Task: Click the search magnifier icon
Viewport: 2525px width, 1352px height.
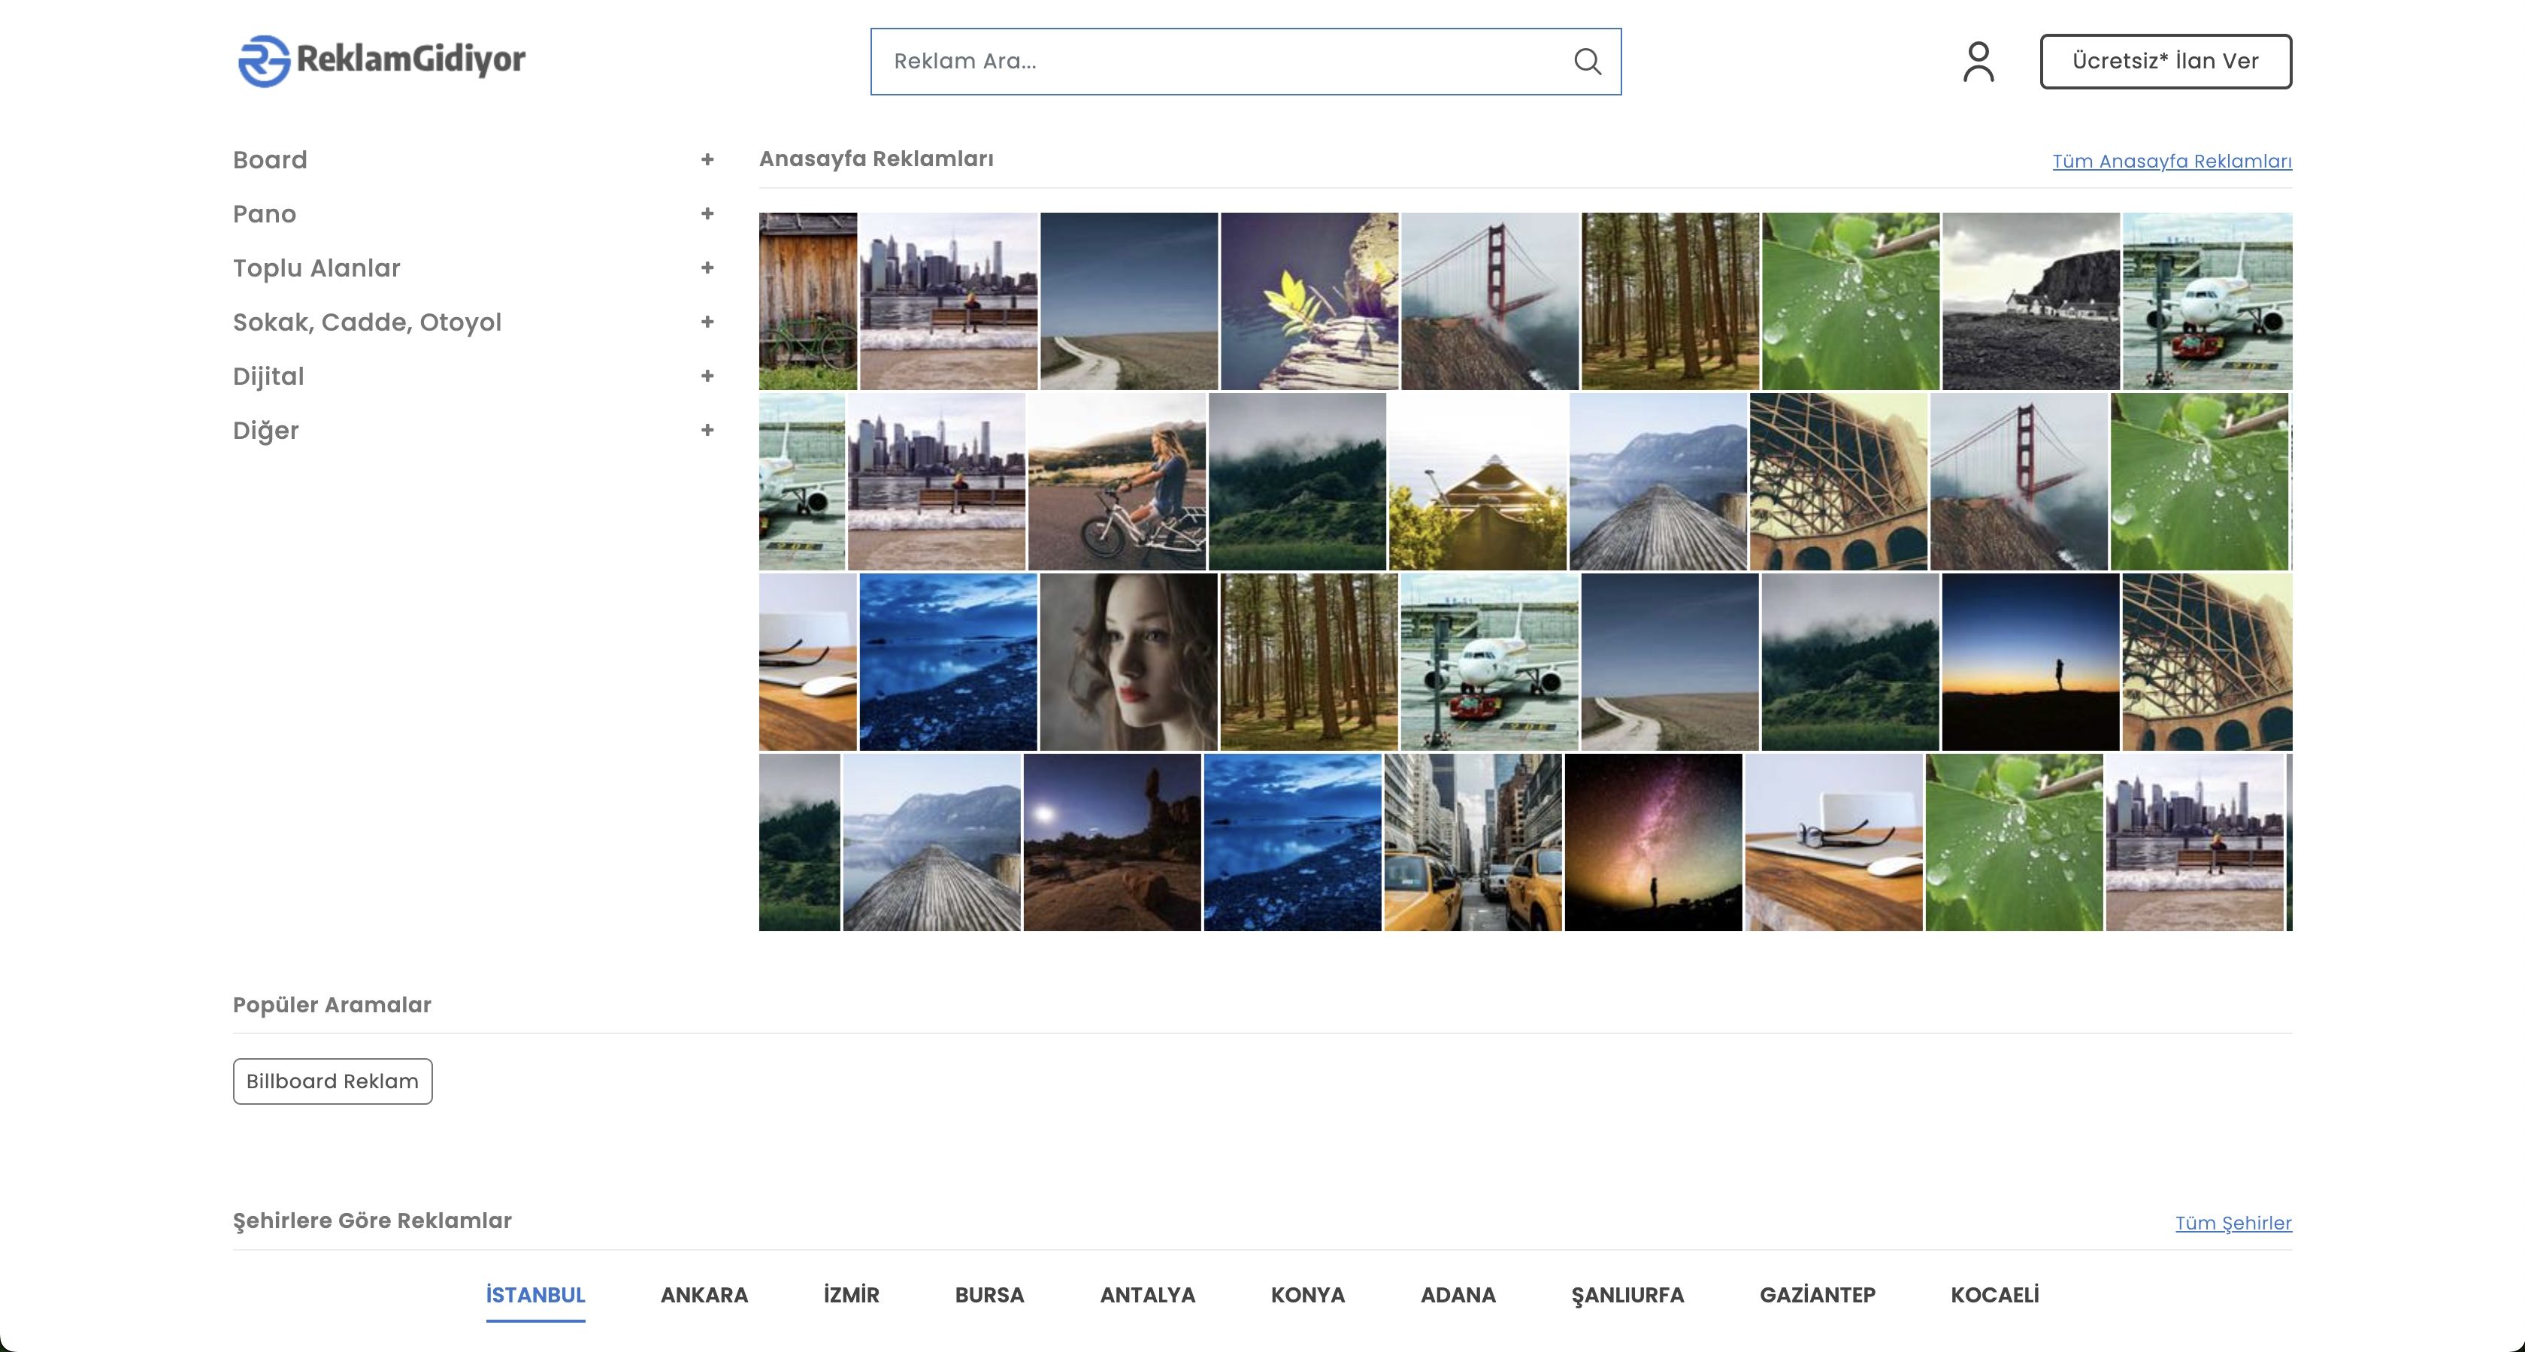Action: tap(1587, 62)
